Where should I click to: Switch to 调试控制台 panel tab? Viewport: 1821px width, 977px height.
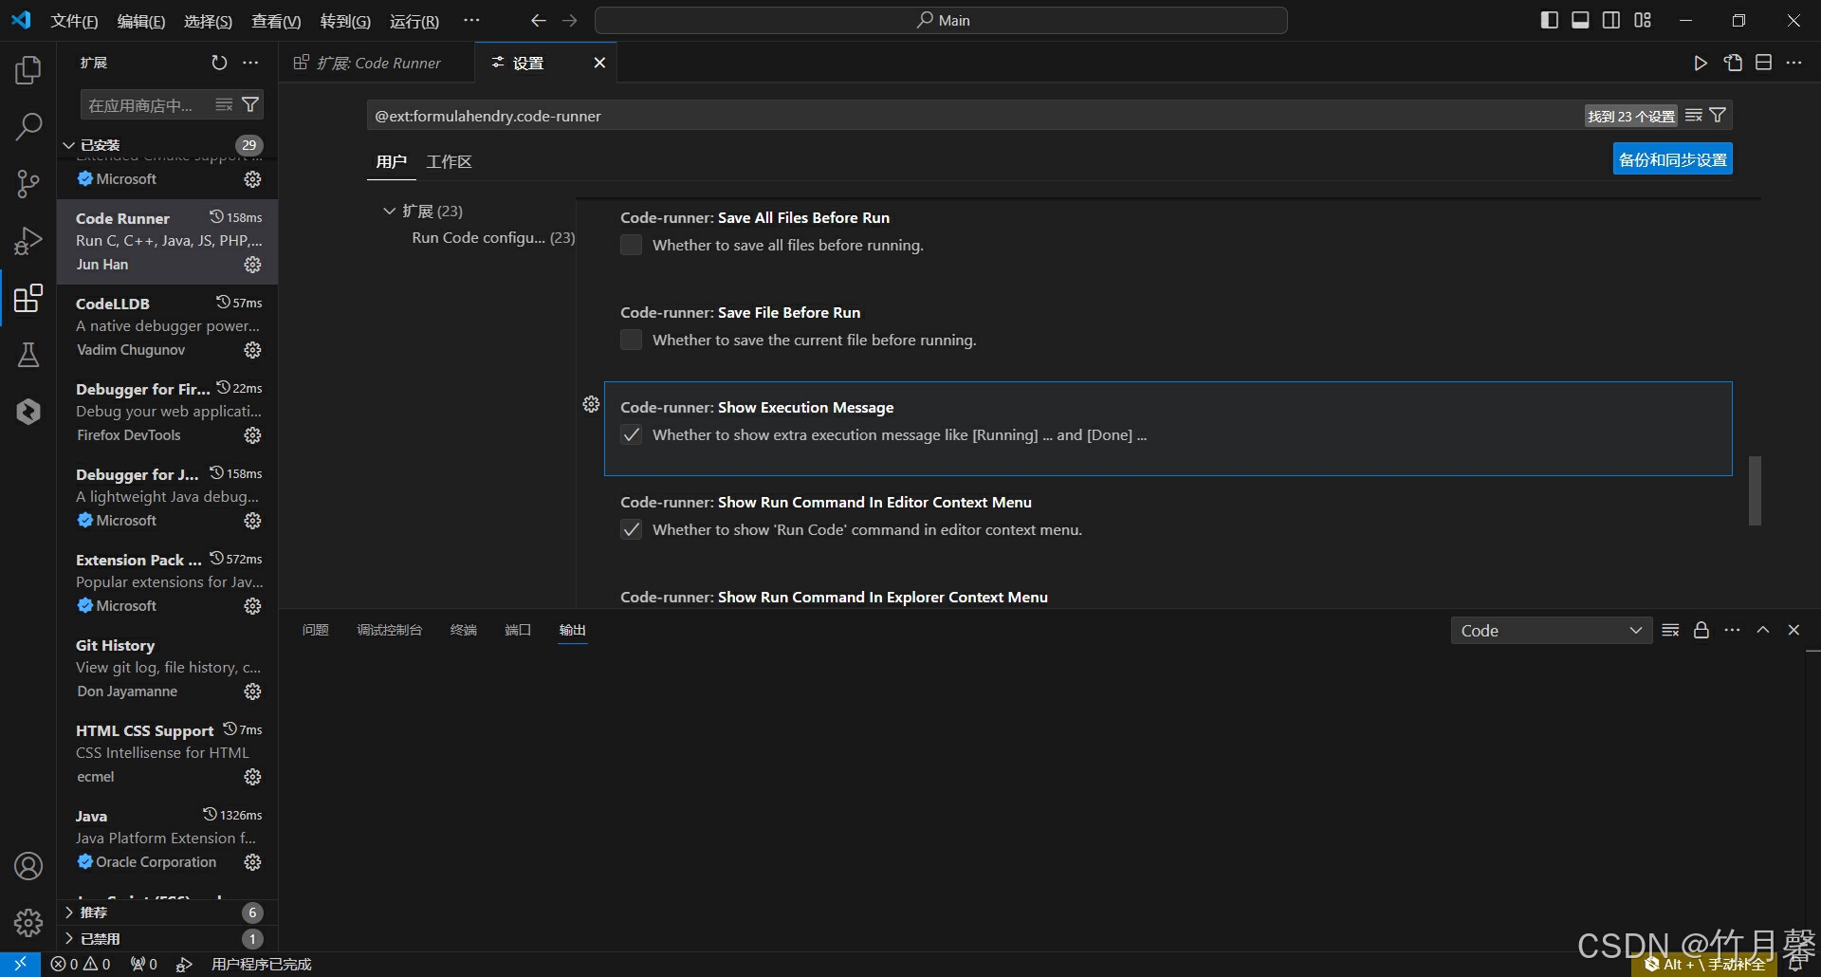390,631
